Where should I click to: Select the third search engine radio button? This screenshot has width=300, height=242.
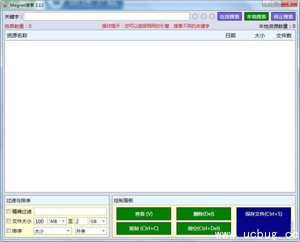click(x=212, y=17)
